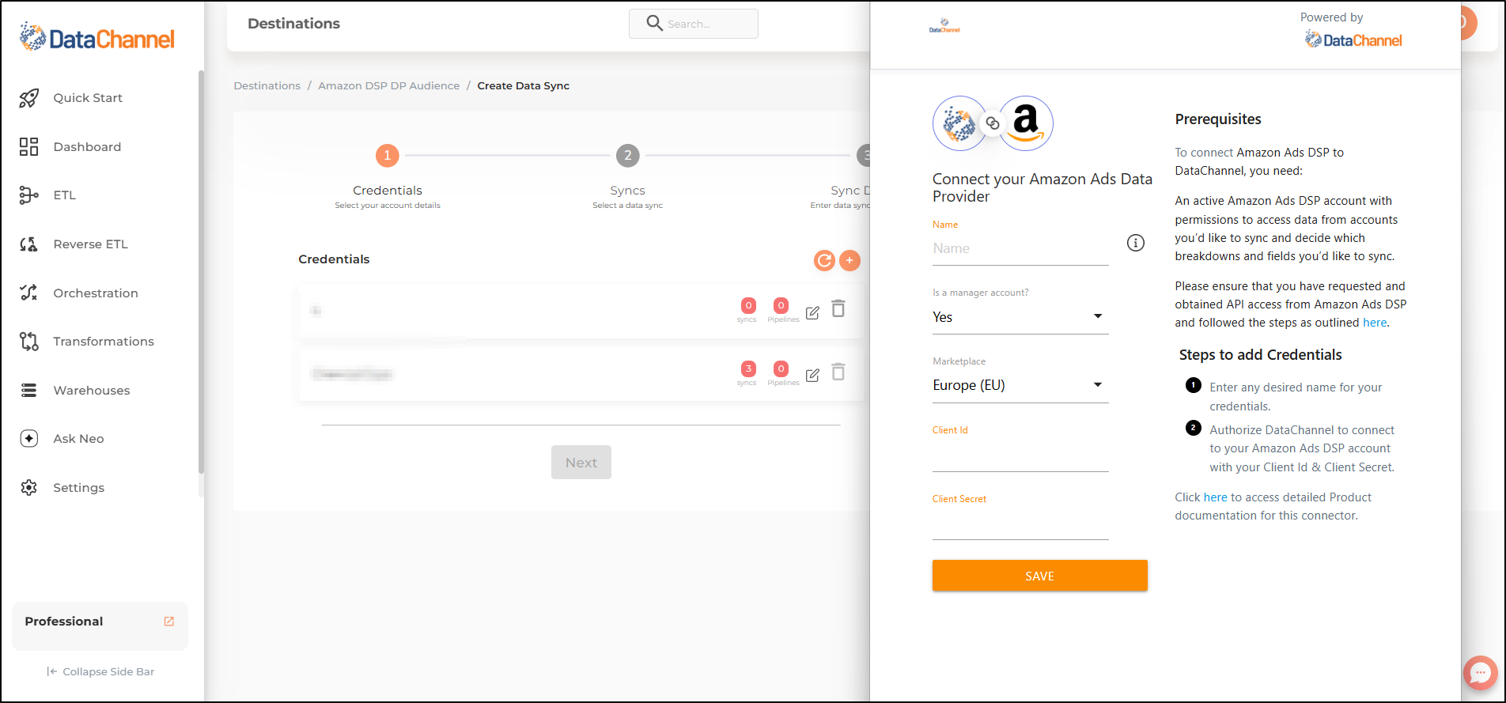Navigate to Warehouses menu item

(92, 391)
